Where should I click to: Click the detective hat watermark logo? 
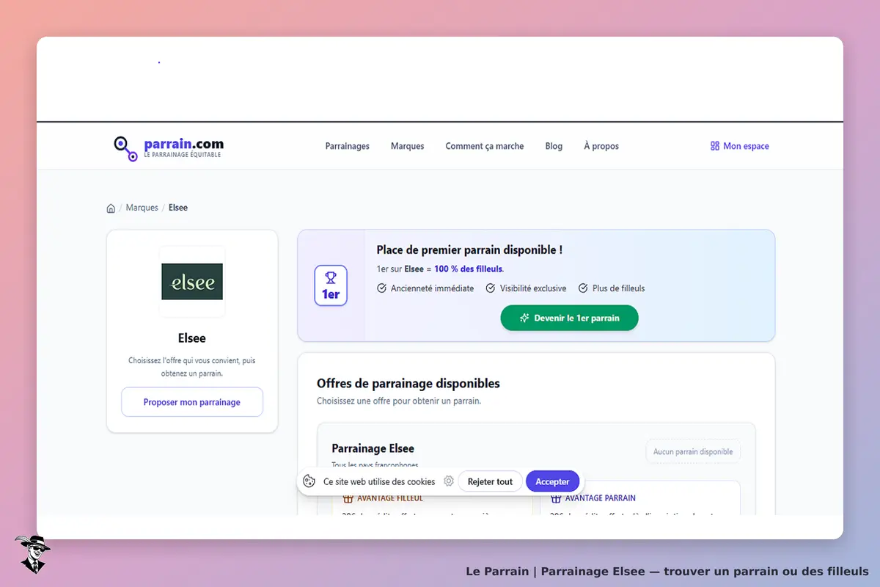[32, 554]
